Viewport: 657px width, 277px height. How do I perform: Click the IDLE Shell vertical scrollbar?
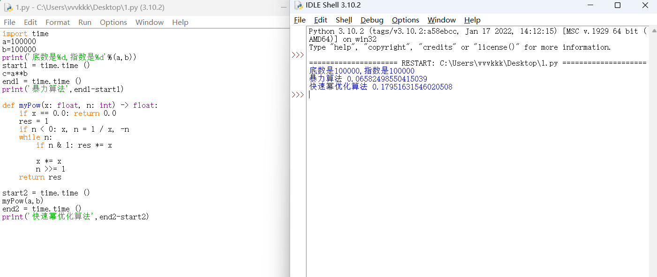click(x=653, y=151)
